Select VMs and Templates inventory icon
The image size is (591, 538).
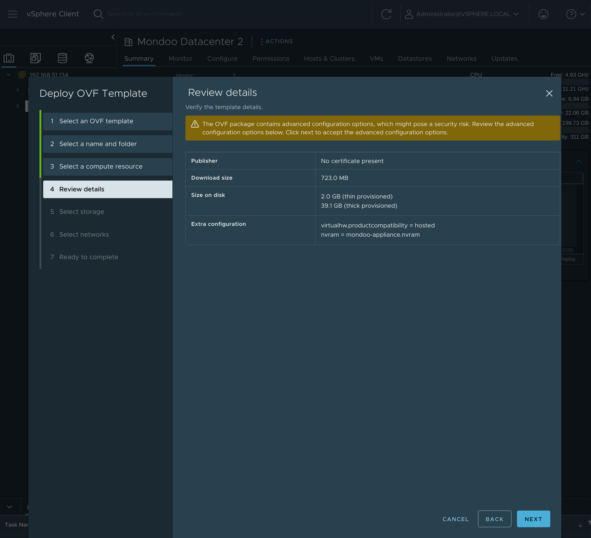pyautogui.click(x=35, y=58)
